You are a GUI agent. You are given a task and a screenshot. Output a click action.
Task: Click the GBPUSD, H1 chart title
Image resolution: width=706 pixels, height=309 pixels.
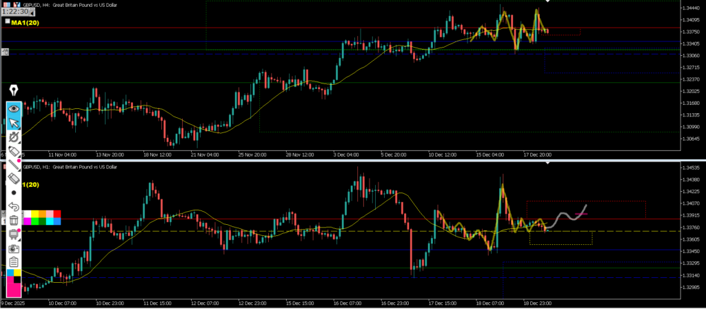click(x=70, y=167)
